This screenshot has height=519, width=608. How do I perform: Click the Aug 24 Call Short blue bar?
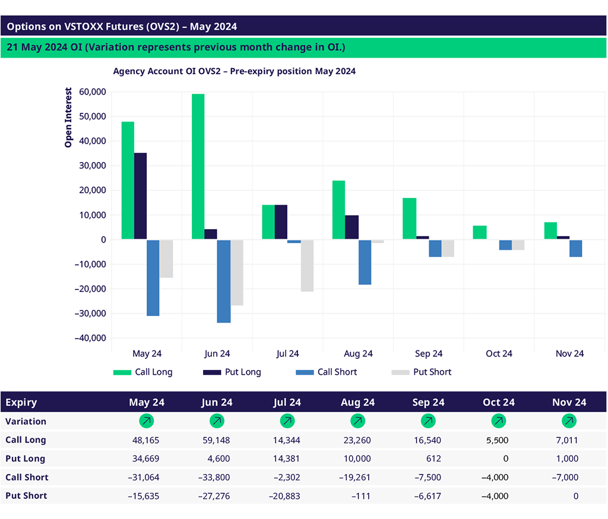(365, 262)
